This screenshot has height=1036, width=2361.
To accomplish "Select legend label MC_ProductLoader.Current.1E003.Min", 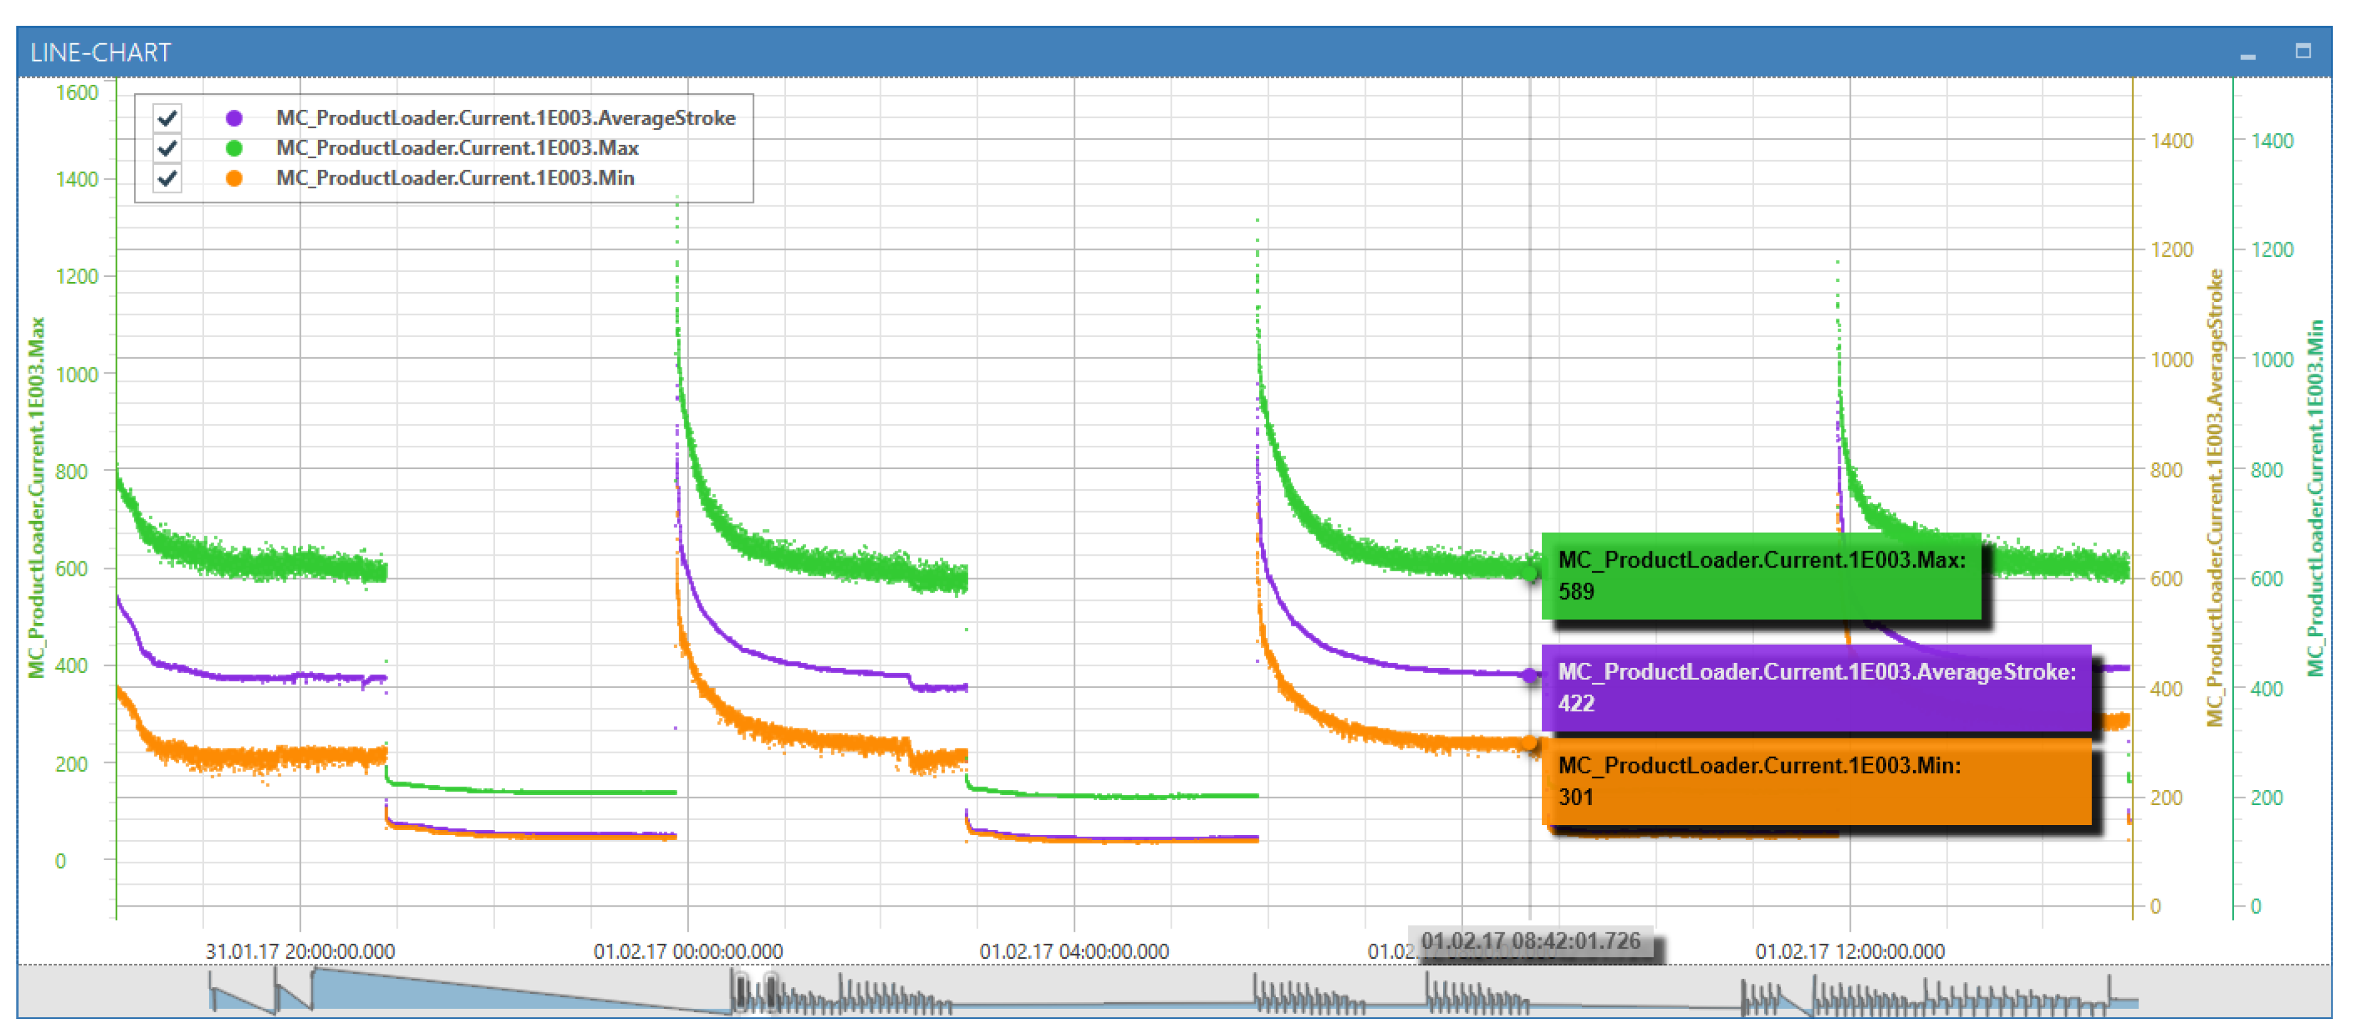I will pos(455,178).
